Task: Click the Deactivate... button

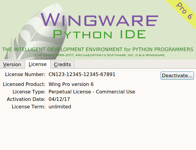Action: (177, 75)
